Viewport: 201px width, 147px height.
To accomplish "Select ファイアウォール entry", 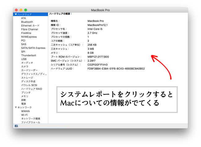I will coord(31,122).
